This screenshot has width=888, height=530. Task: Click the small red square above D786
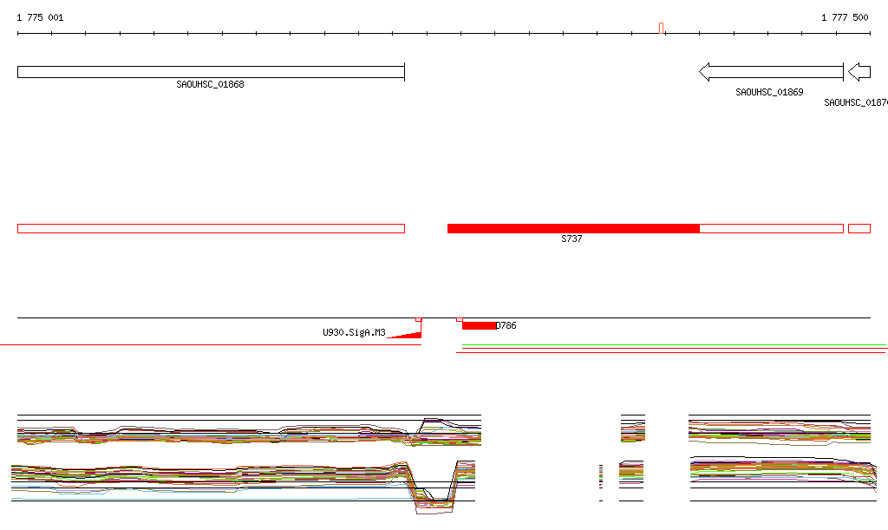click(x=460, y=320)
